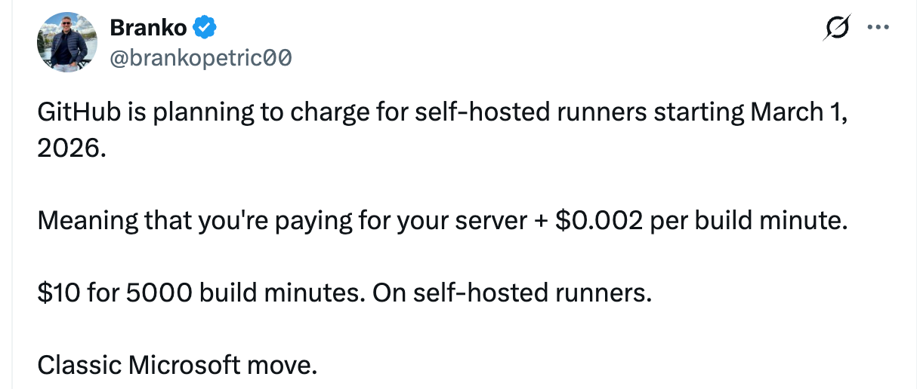The height and width of the screenshot is (389, 917).
Task: Click the word GitHub in the tweet
Action: point(73,113)
